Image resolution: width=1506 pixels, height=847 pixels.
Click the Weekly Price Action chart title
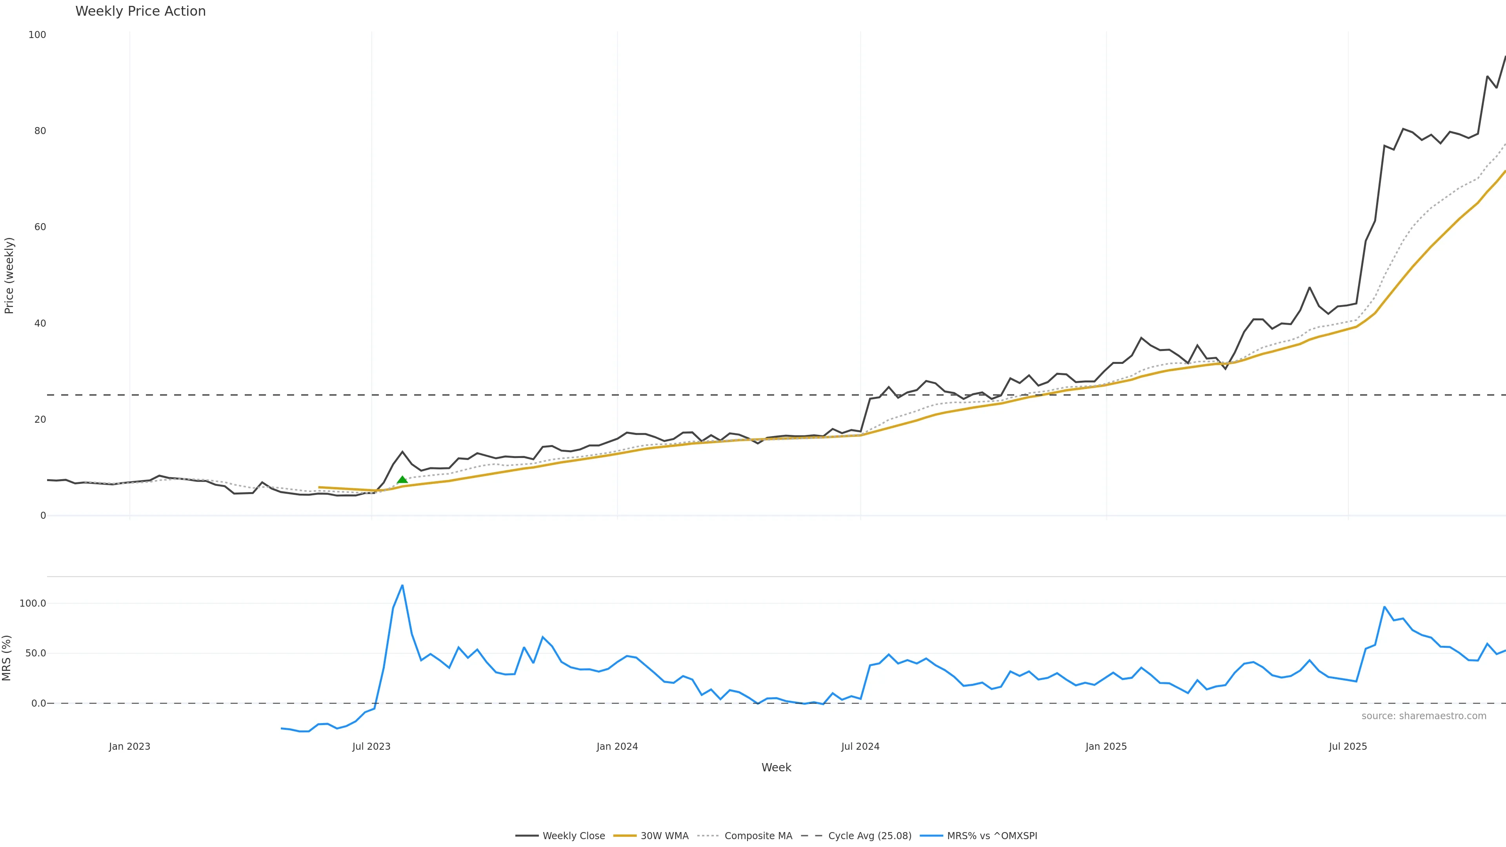(140, 11)
